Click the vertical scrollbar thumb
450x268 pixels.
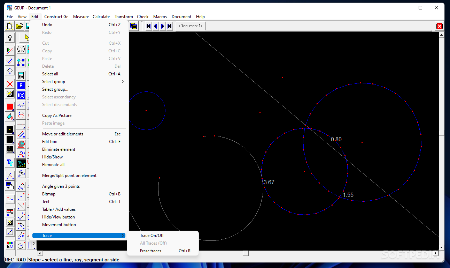click(441, 133)
